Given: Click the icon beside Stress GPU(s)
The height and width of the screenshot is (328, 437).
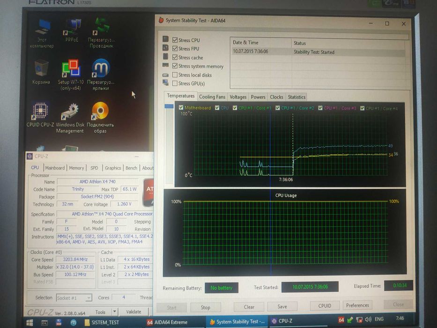Looking at the screenshot, I should (165, 82).
